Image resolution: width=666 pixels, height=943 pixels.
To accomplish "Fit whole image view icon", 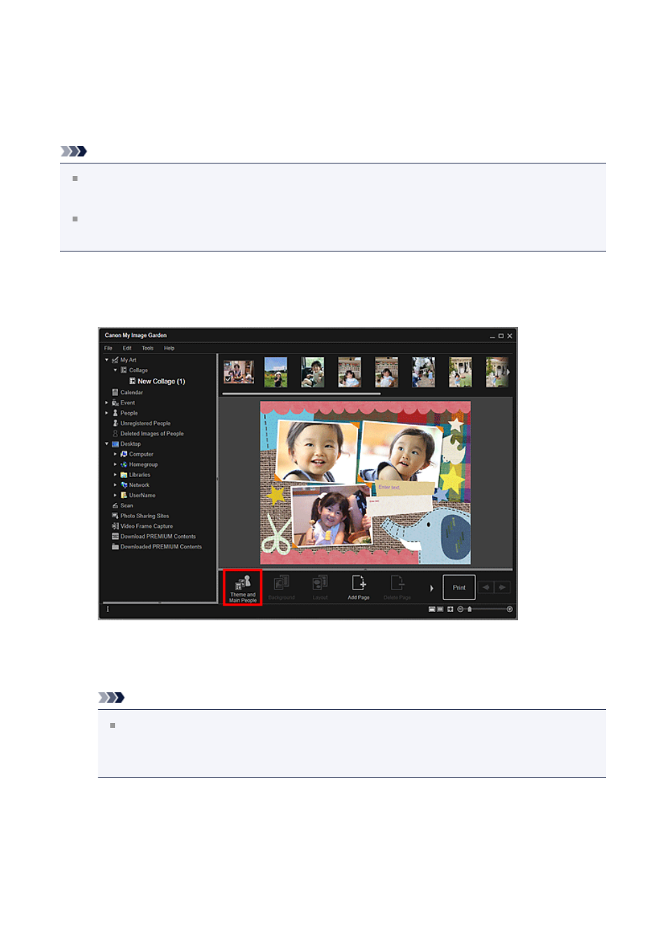I will pos(450,609).
